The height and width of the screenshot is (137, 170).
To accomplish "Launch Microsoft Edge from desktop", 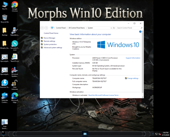I will [x=15, y=98].
